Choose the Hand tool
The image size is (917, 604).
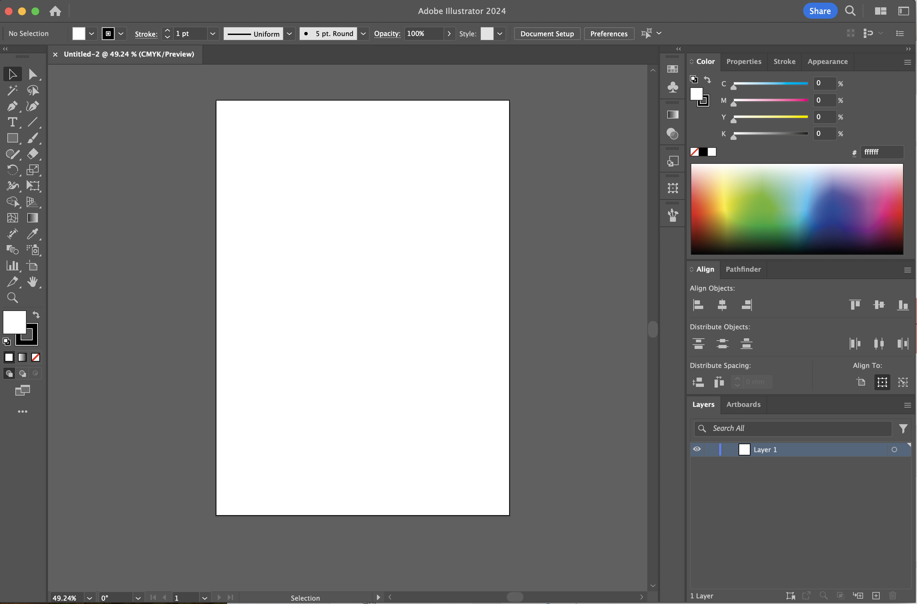click(x=32, y=282)
